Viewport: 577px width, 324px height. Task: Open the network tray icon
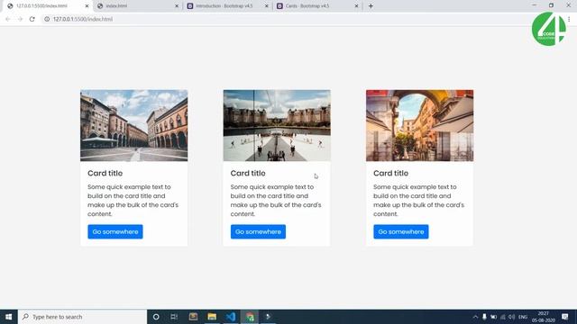click(x=503, y=317)
